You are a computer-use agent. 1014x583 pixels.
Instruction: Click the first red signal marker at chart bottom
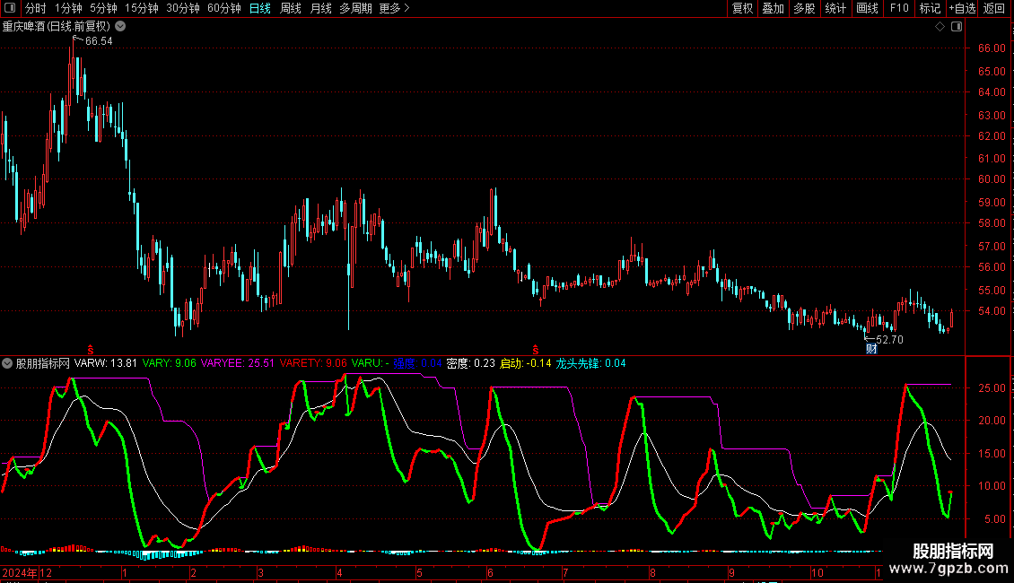point(90,348)
